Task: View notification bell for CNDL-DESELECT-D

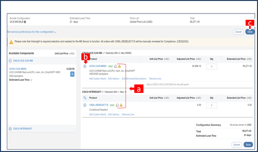Action: click(117, 105)
